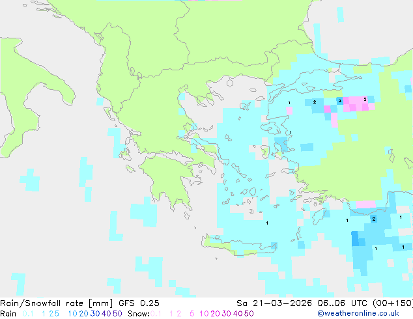Click the "06..06 UTC" time text
413x319 pixels.
click(344, 303)
